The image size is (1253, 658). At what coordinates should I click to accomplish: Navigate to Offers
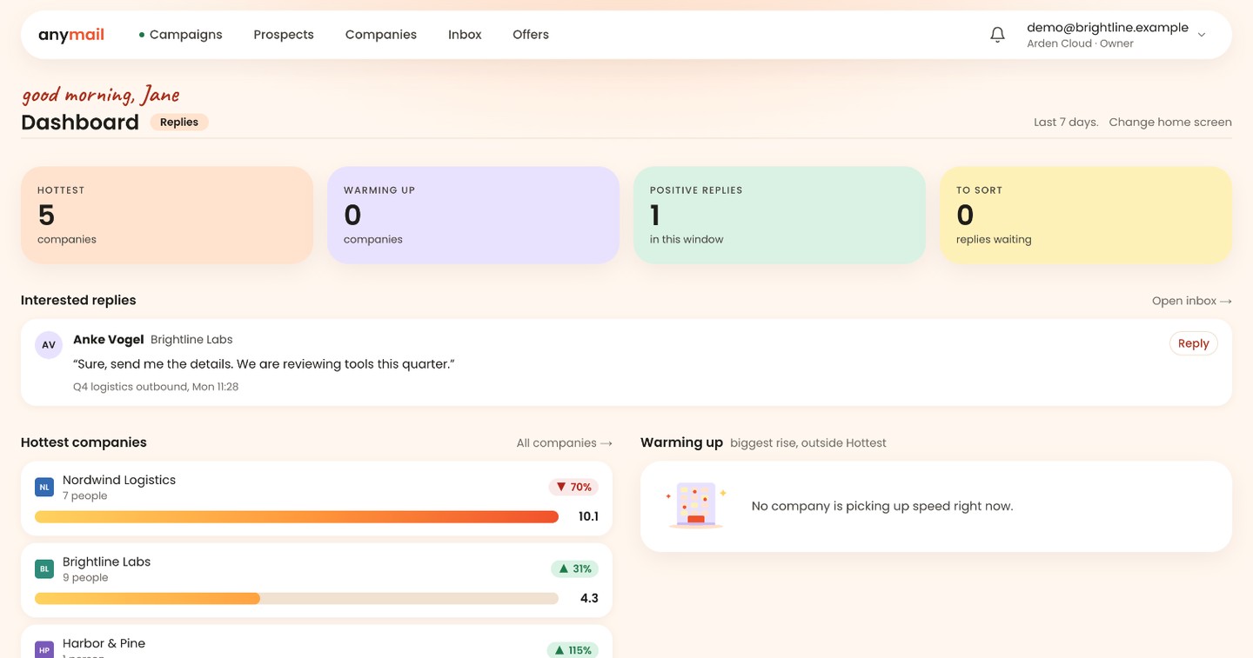click(x=531, y=35)
